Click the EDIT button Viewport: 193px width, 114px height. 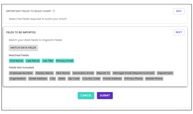click(179, 11)
